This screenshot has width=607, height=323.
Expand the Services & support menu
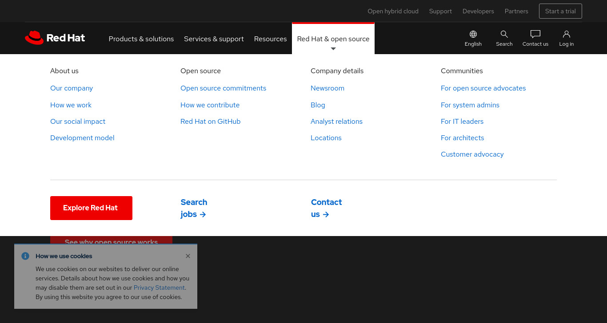click(214, 39)
